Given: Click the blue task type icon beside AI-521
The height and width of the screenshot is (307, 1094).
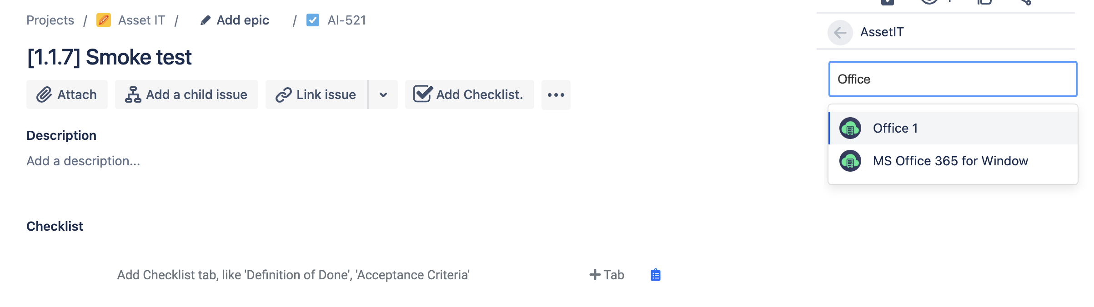Looking at the screenshot, I should pos(313,20).
